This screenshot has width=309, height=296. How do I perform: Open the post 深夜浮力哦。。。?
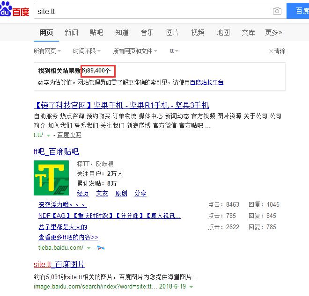click(62, 205)
